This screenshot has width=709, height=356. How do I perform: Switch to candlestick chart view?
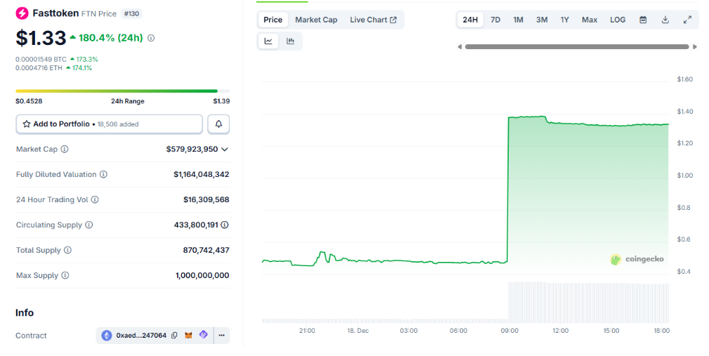[290, 41]
